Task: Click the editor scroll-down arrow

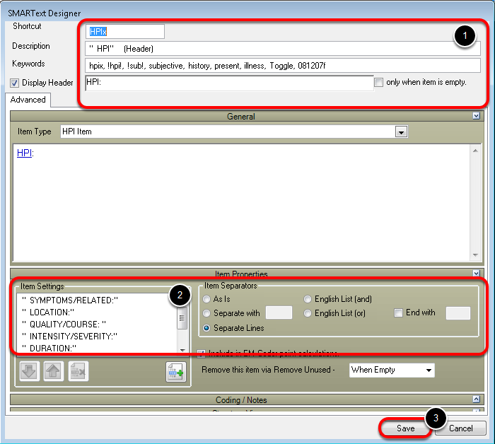Action: (475, 255)
